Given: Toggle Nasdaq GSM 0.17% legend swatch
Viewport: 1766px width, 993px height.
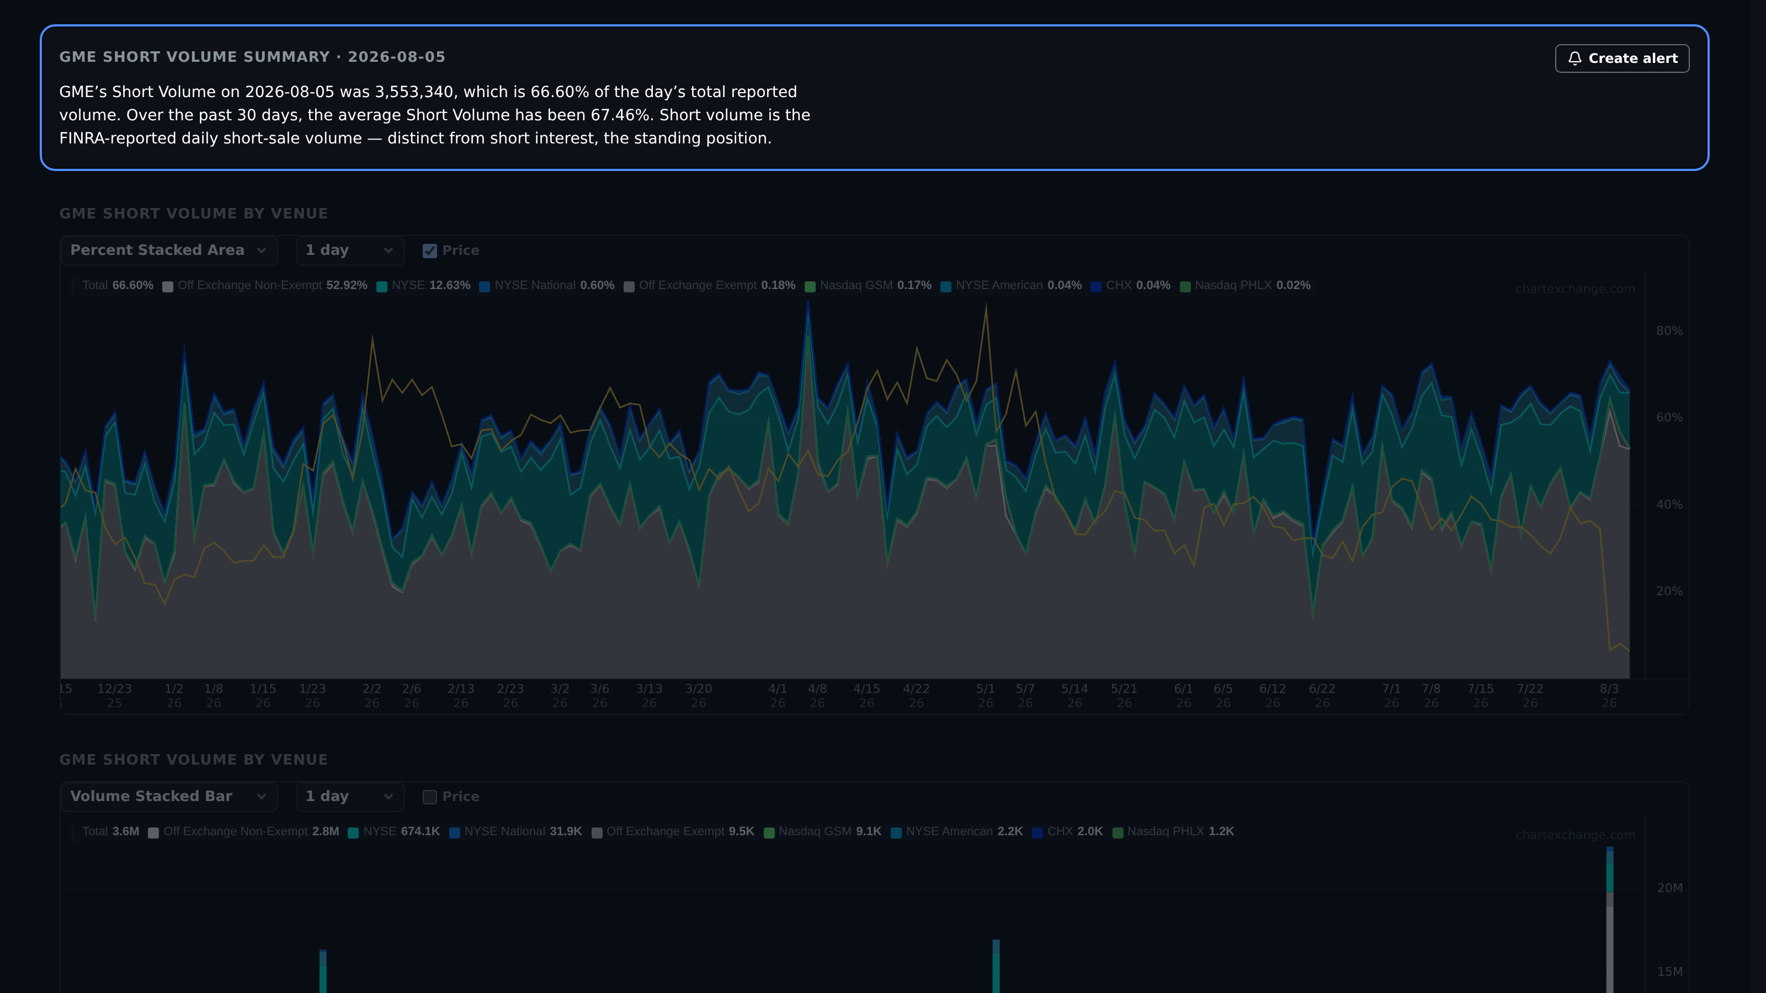Looking at the screenshot, I should tap(810, 286).
